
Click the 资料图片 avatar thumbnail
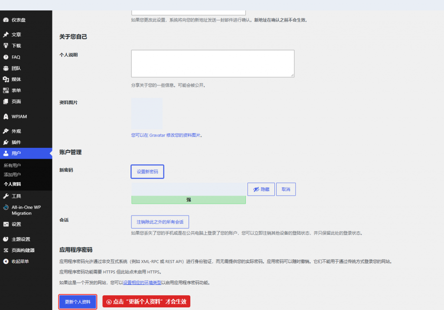click(x=147, y=114)
